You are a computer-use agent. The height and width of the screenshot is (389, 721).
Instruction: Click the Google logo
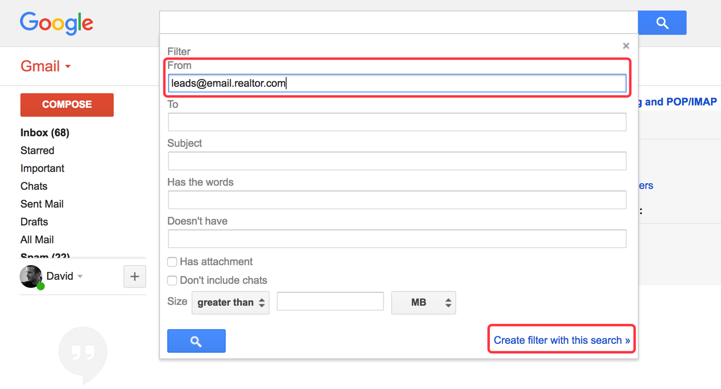click(x=56, y=23)
